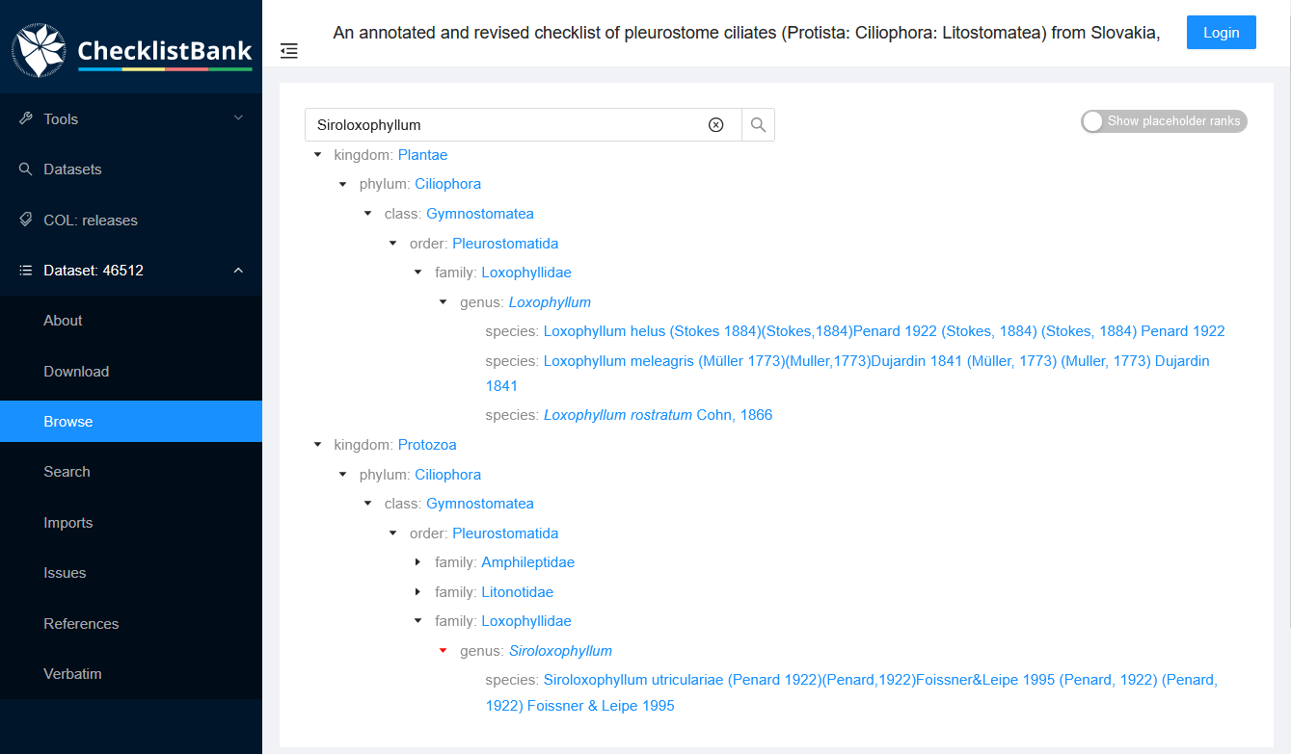Click the COL releases tag icon
The image size is (1291, 754).
point(25,220)
